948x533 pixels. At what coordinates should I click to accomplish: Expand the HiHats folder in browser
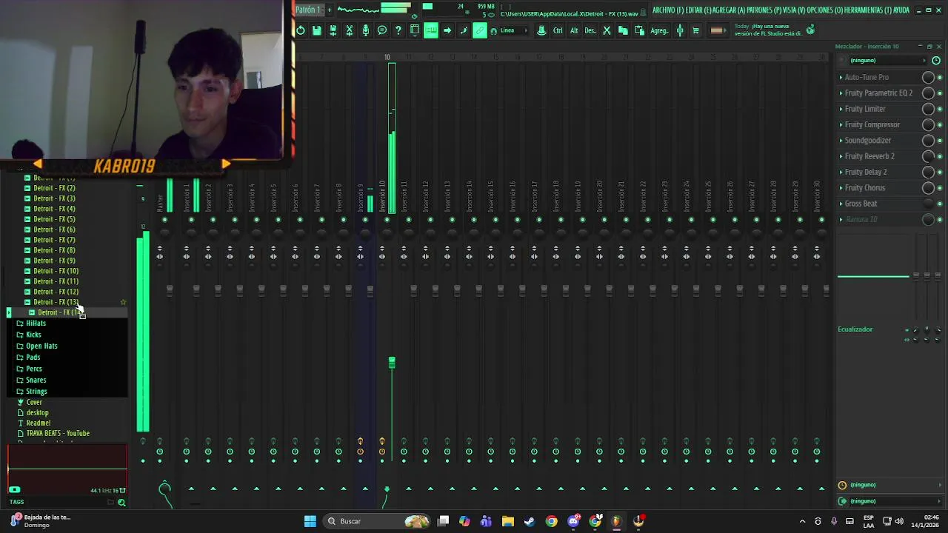click(36, 324)
